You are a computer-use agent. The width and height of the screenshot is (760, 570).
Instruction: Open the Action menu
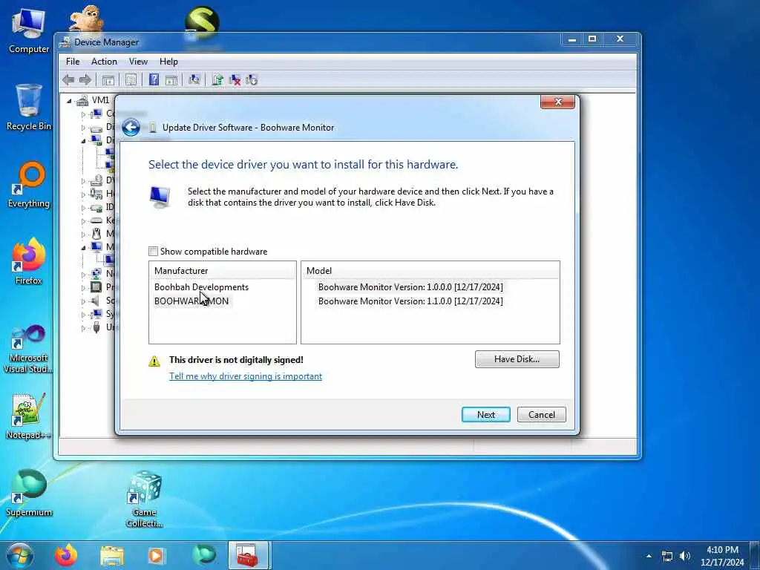104,62
